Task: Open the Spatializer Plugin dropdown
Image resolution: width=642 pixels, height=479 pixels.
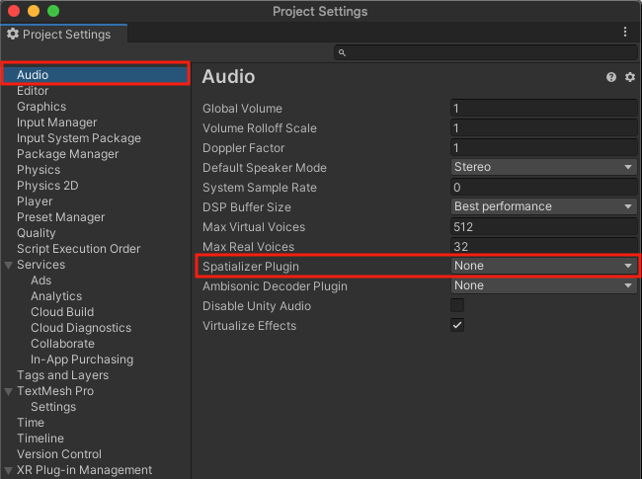Action: [543, 266]
